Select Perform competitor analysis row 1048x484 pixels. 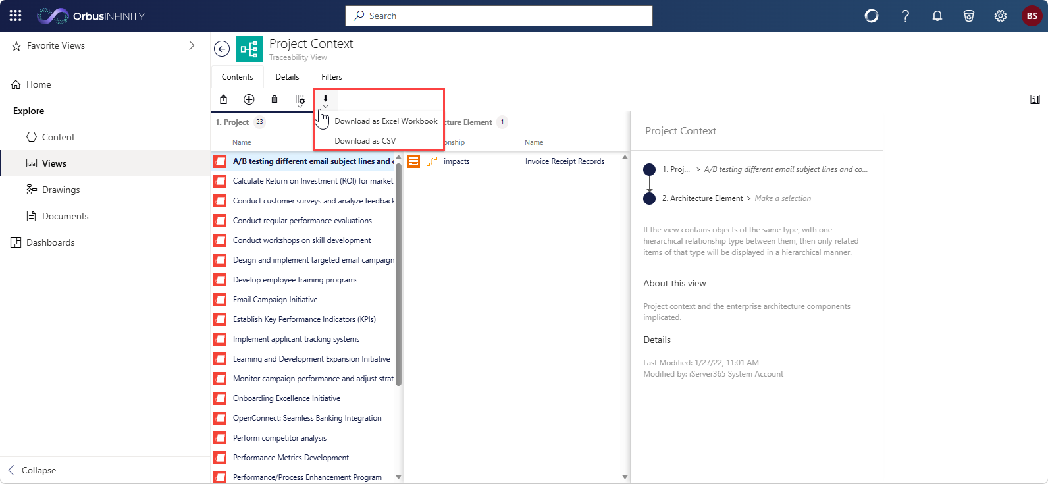click(x=303, y=438)
